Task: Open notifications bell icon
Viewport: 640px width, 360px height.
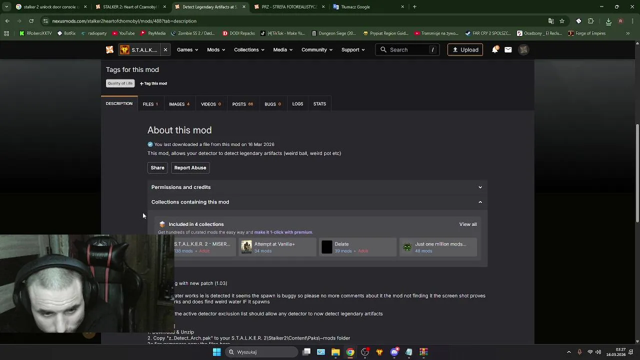Action: click(495, 49)
